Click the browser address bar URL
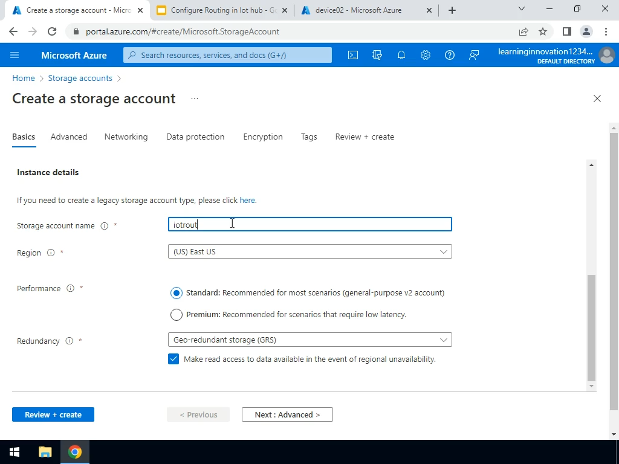Image resolution: width=619 pixels, height=464 pixels. coord(183,31)
